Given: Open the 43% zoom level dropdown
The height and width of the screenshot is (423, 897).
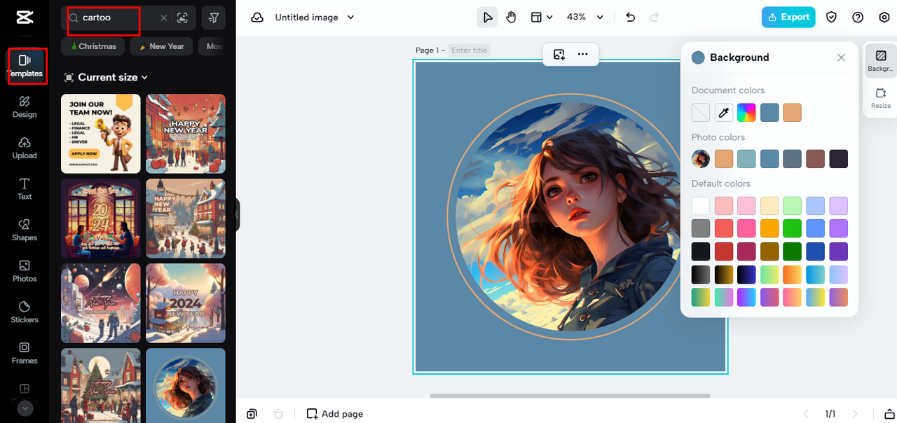Looking at the screenshot, I should click(585, 18).
